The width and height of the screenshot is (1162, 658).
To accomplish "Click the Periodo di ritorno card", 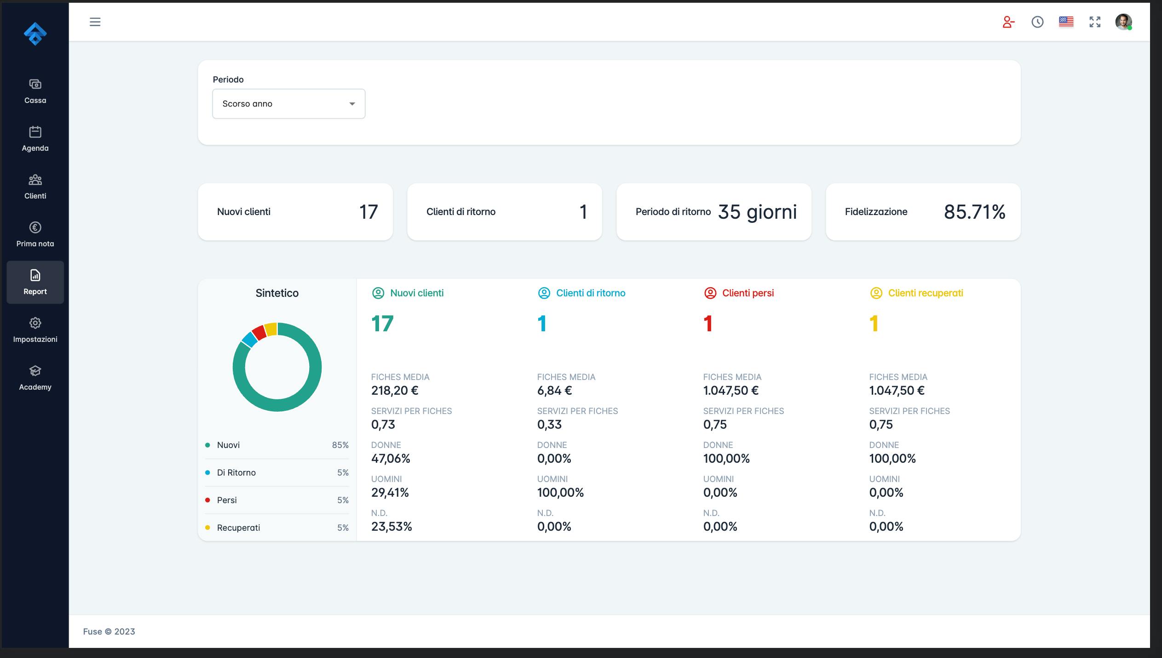I will click(x=714, y=212).
